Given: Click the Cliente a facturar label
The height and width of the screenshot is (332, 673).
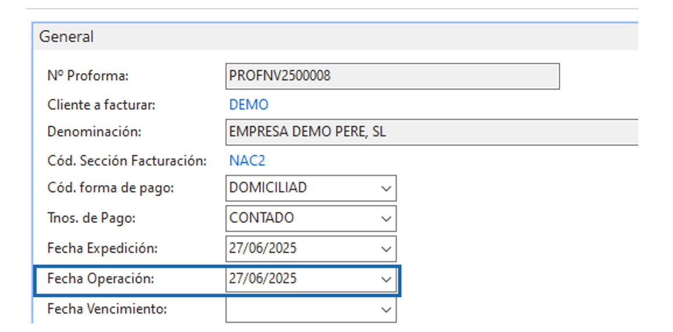Looking at the screenshot, I should click(101, 105).
